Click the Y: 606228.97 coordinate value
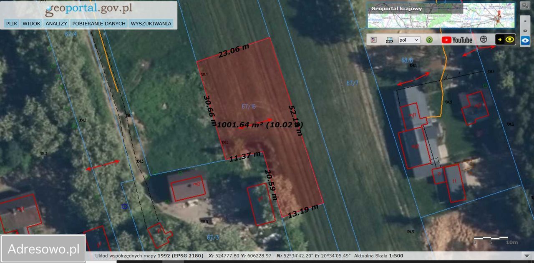The height and width of the screenshot is (263, 534). (x=257, y=256)
